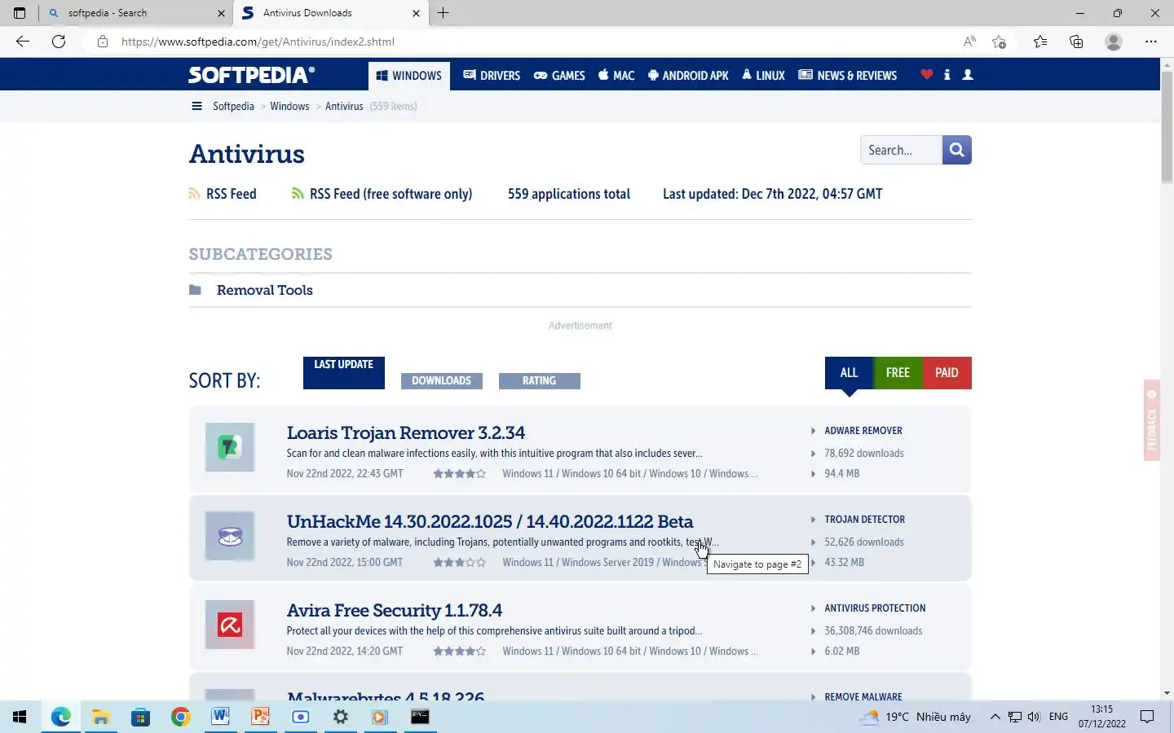Open the FEEDBACK side tab
Screen dimensions: 1174x733
pos(1151,420)
